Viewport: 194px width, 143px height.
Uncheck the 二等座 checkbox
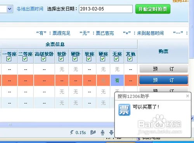click(25, 59)
